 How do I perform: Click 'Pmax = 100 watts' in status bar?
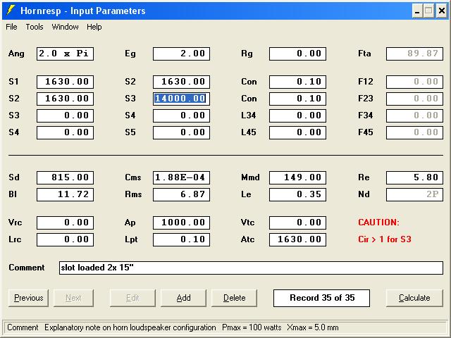click(252, 327)
